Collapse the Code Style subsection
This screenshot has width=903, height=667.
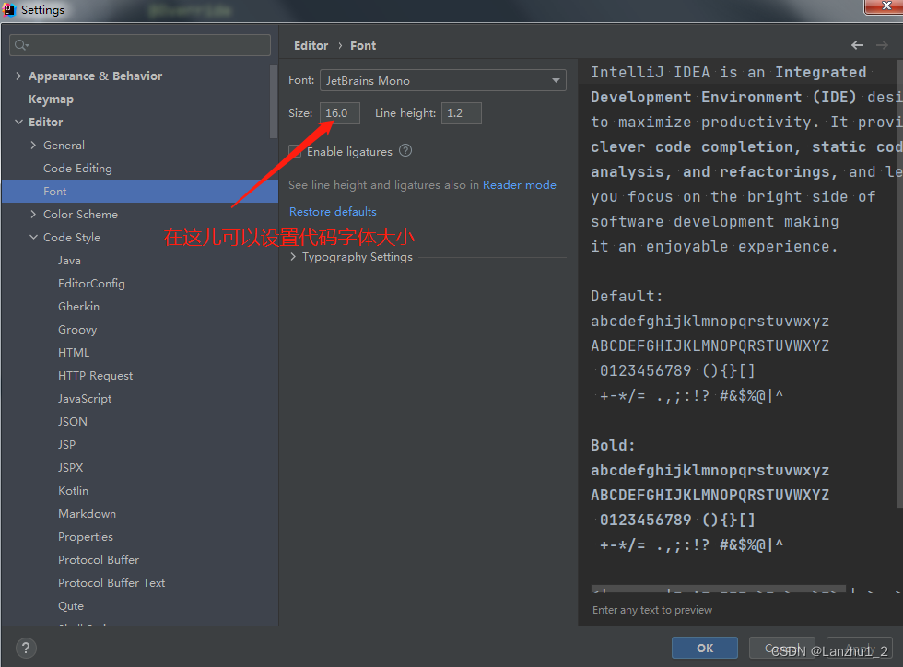click(x=33, y=238)
